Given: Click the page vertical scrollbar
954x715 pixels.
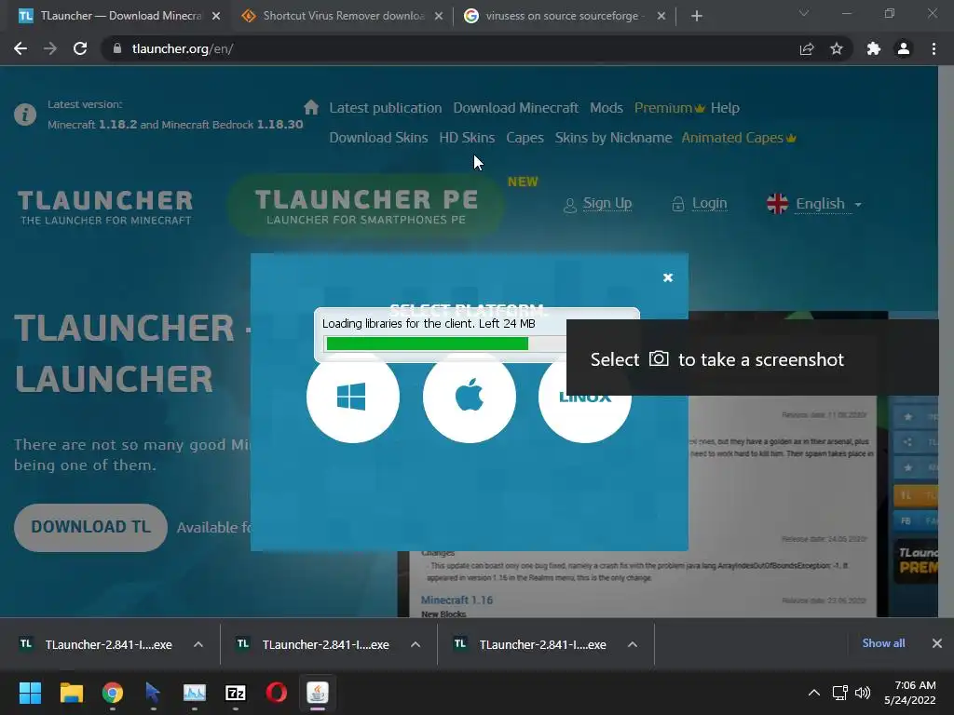Looking at the screenshot, I should point(947,341).
